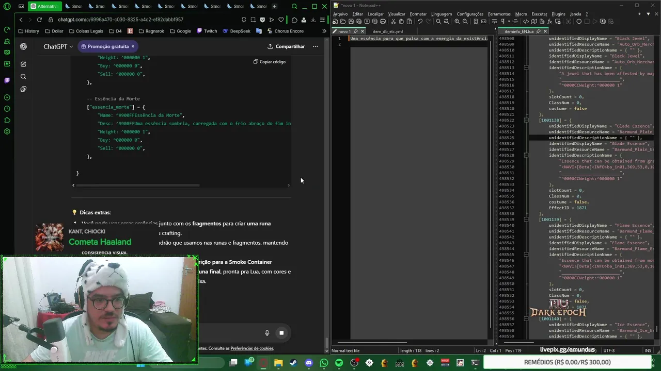
Task: Close the iteminfo_EN.lua tab
Action: (x=545, y=31)
